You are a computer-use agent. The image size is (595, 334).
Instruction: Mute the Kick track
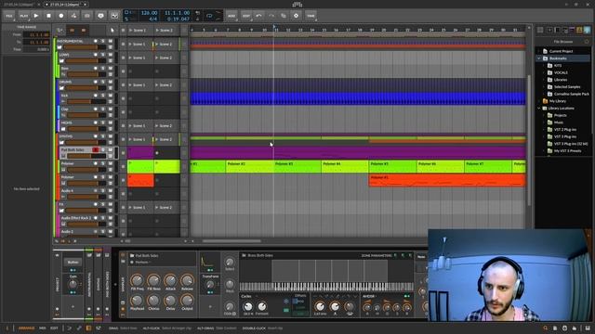(x=110, y=96)
